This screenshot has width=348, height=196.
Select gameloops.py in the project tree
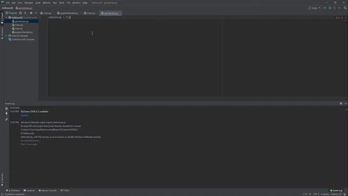click(22, 21)
